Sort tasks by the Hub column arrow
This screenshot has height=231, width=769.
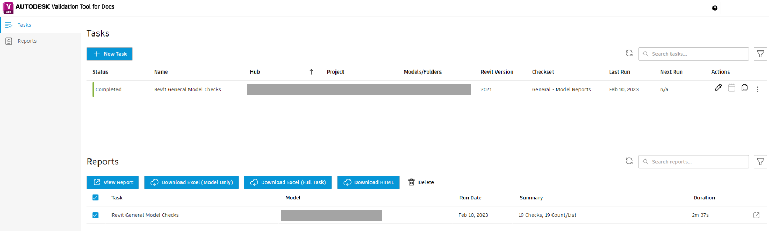(x=311, y=72)
